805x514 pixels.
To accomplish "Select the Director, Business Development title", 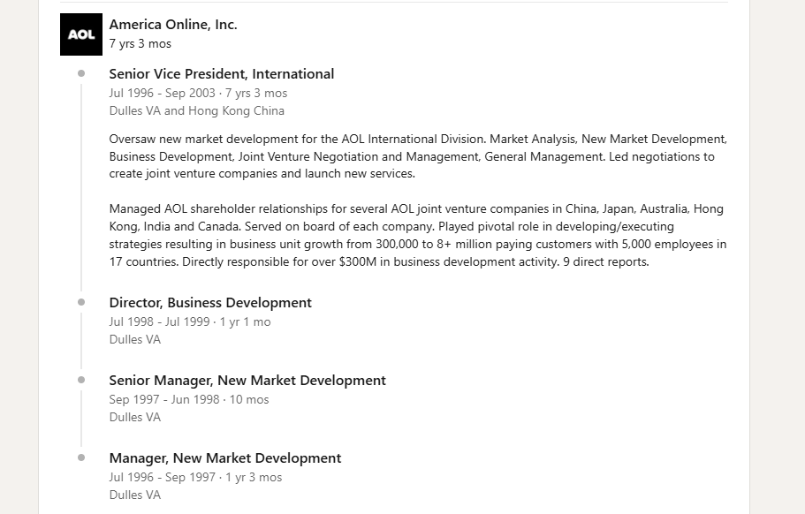I will click(210, 303).
